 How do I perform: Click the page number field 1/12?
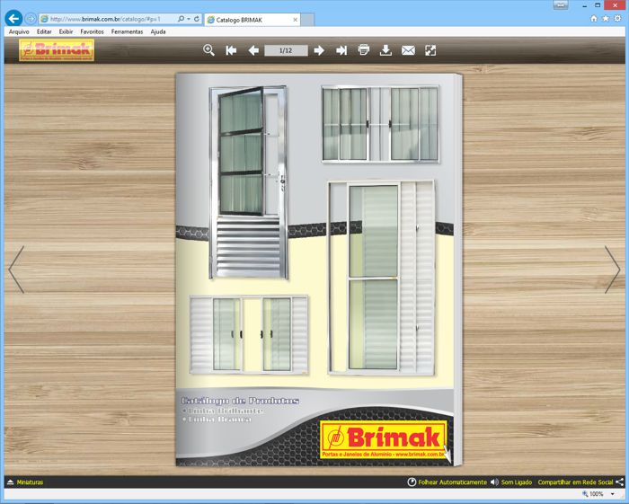(286, 50)
